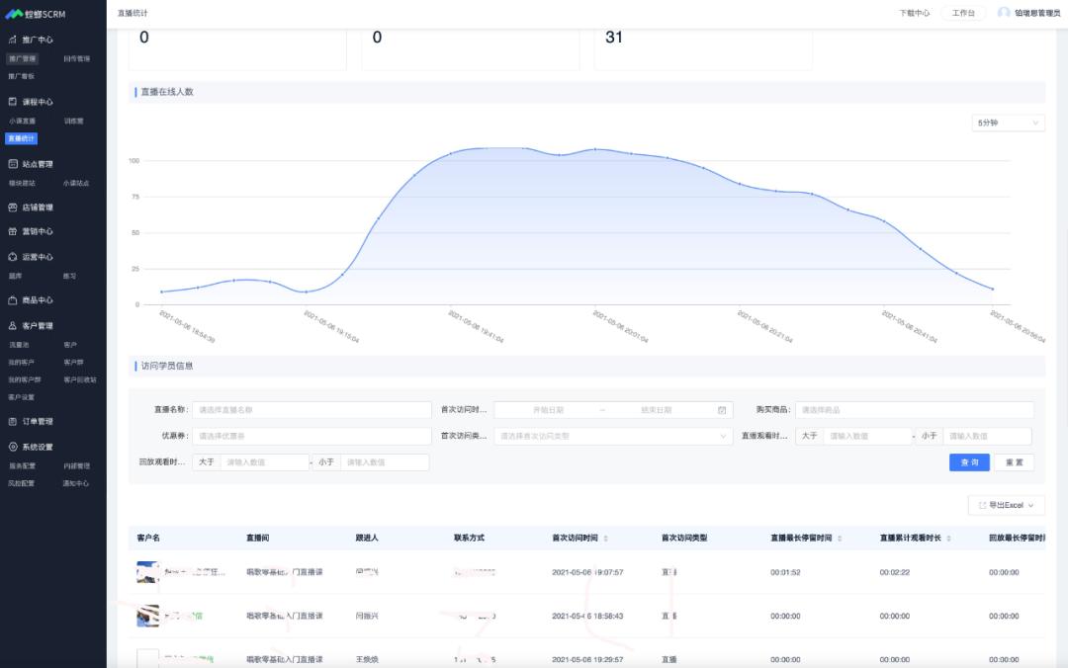Click the 课程中心 sidebar icon

coord(13,102)
